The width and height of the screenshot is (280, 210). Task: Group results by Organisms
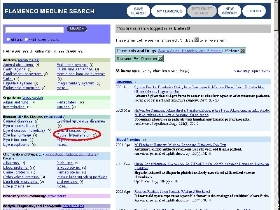click(32, 98)
